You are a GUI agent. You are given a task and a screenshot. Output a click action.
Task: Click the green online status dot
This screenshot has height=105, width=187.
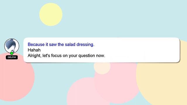click(12, 53)
